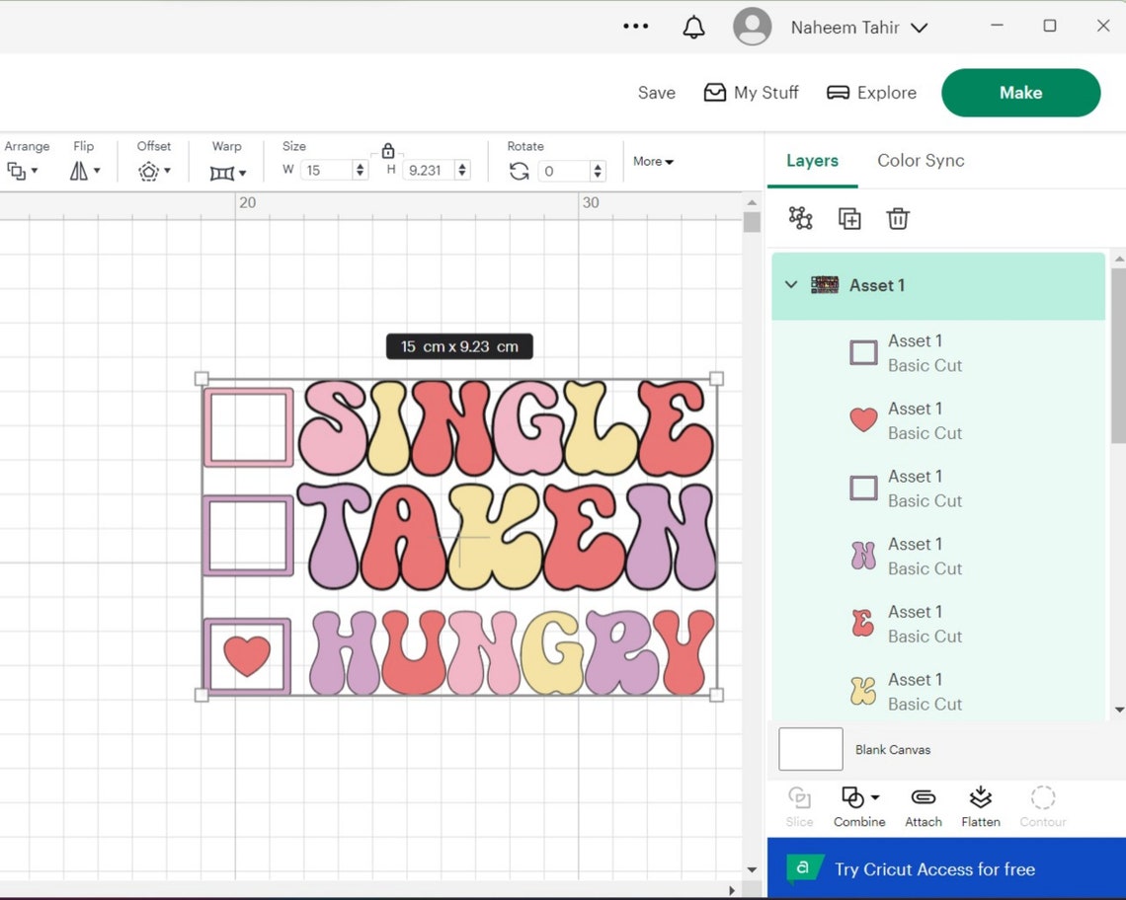Duplicate the selected layer
The image size is (1126, 900).
(848, 218)
